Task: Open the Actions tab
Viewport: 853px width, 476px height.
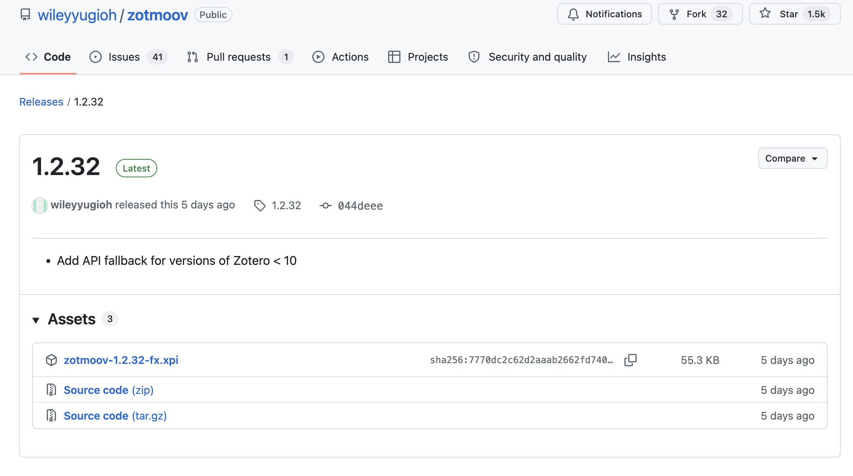Action: click(x=341, y=57)
